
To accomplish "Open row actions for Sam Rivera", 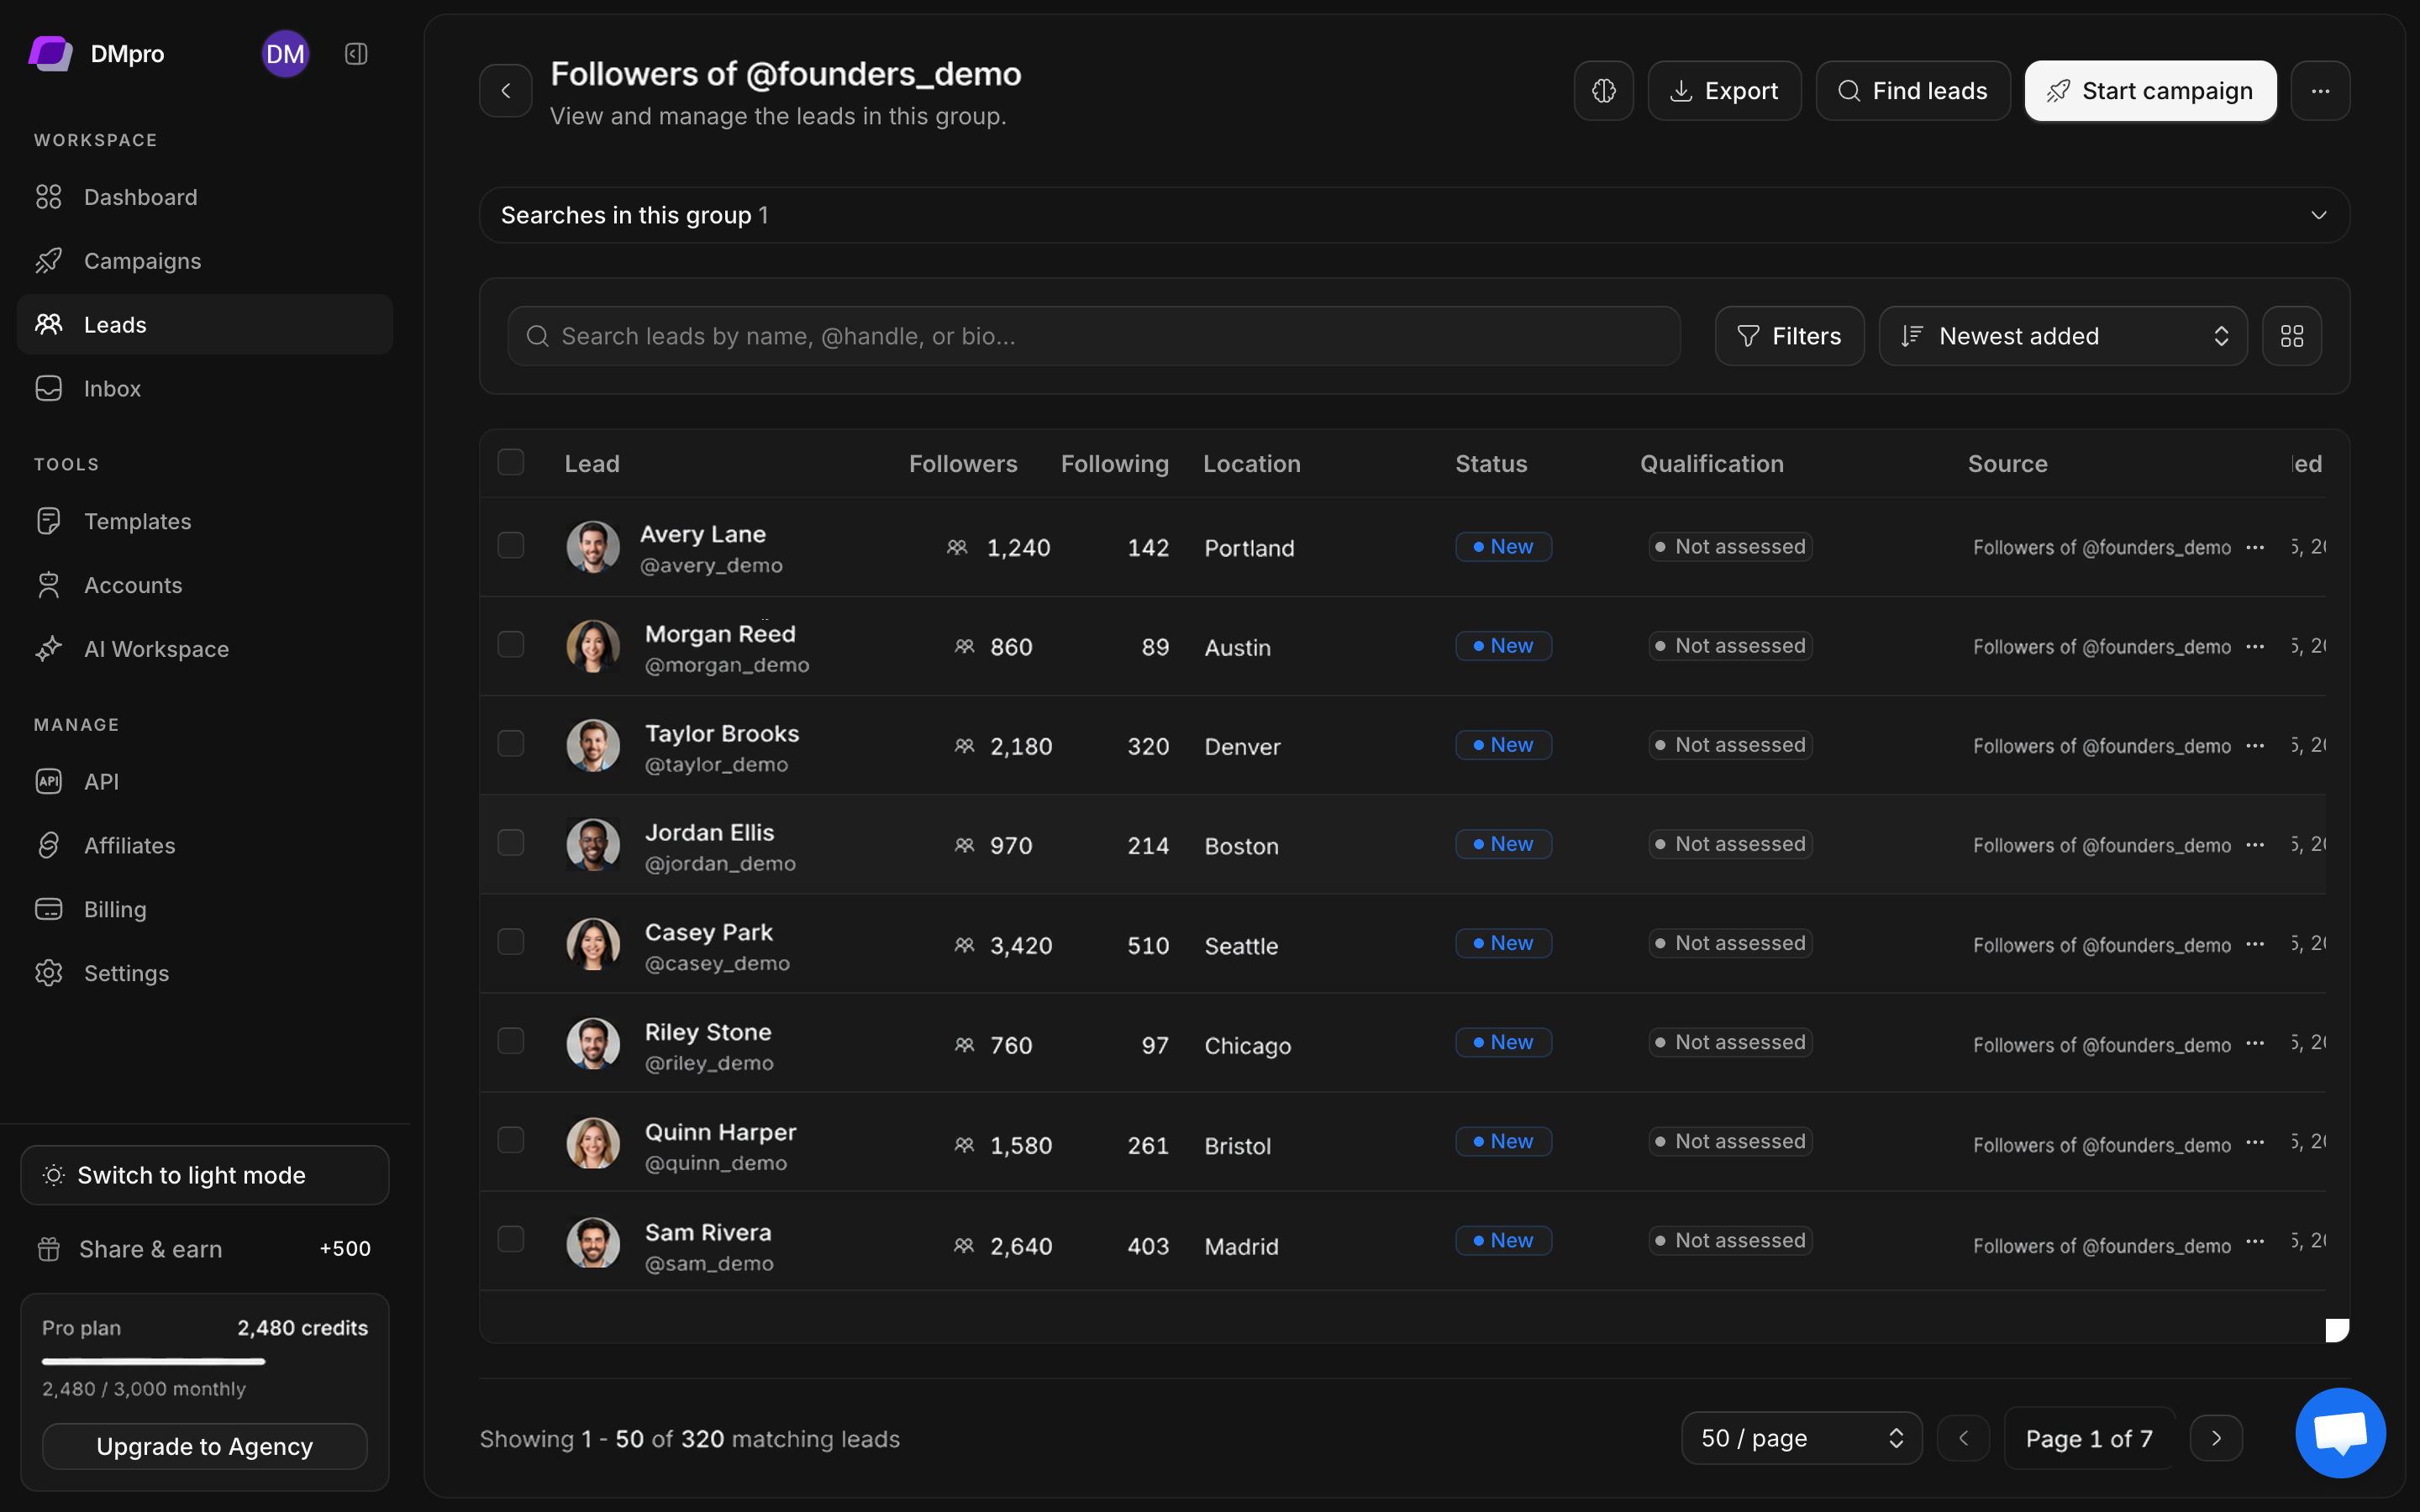I will coord(2255,1241).
